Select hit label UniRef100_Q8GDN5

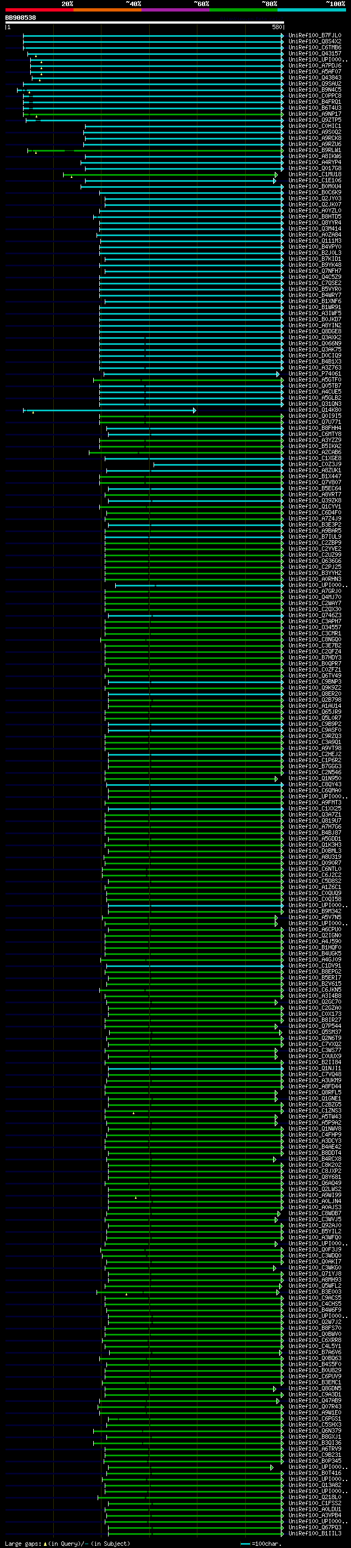click(x=314, y=1389)
